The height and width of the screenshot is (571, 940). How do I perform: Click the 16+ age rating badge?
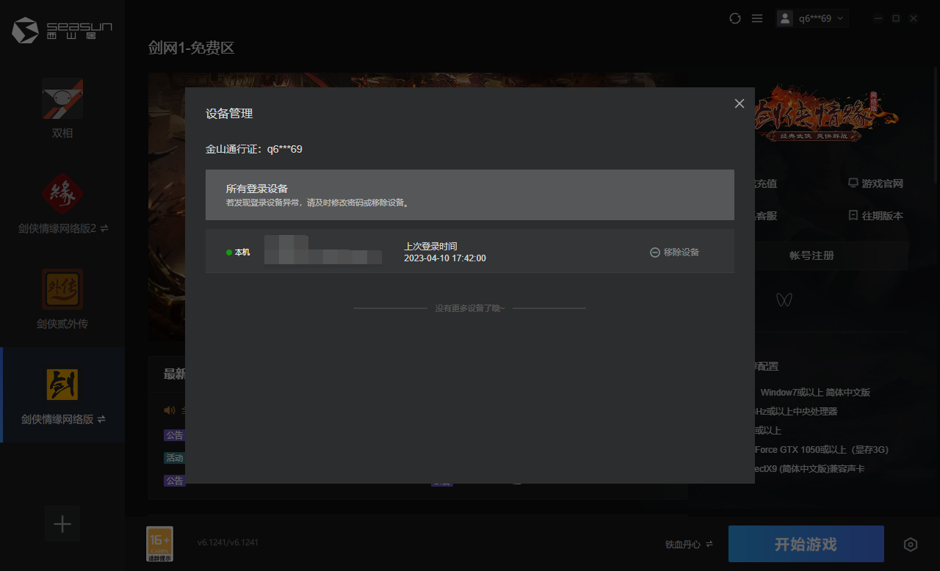click(160, 544)
